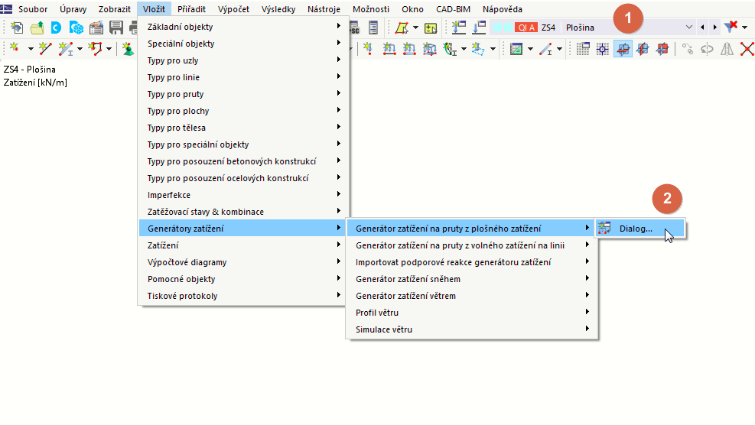Image resolution: width=755 pixels, height=425 pixels.
Task: Open a model from folder
Action: pyautogui.click(x=37, y=28)
